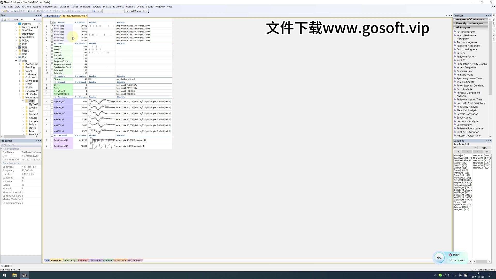Open the Analysis menu
496x279 pixels.
tap(27, 6)
